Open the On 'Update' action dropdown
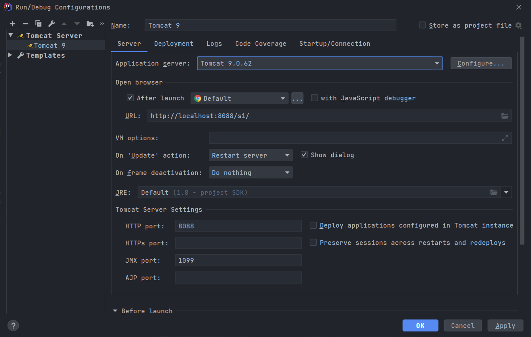 251,155
